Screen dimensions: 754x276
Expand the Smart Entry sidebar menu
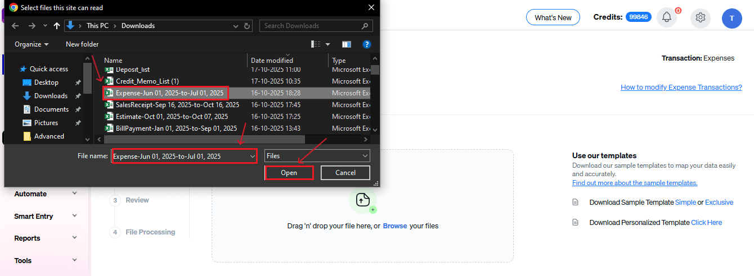tap(46, 216)
